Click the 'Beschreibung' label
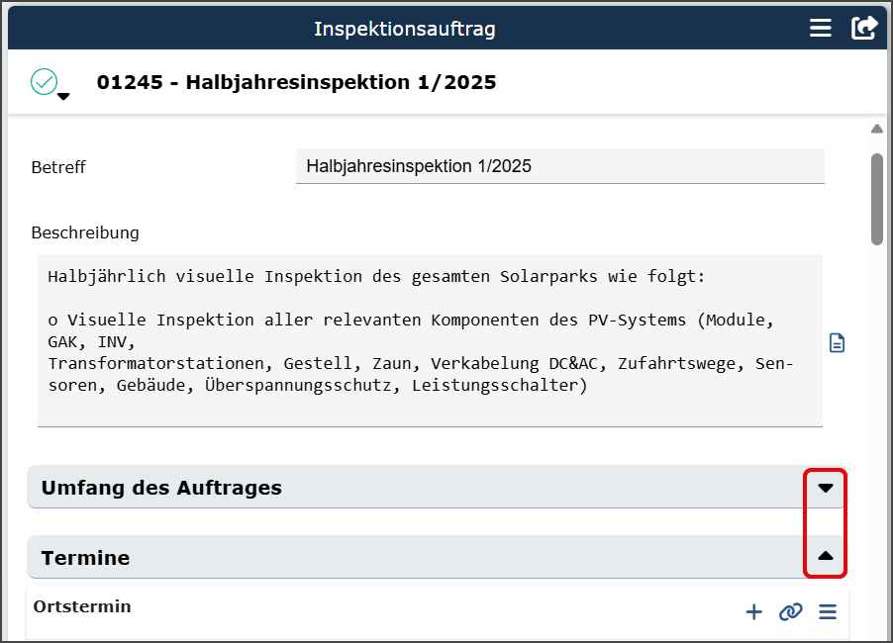The width and height of the screenshot is (893, 643). point(85,232)
